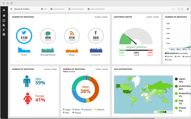
Task: Click the zoom in plus button
Action: point(182,9)
